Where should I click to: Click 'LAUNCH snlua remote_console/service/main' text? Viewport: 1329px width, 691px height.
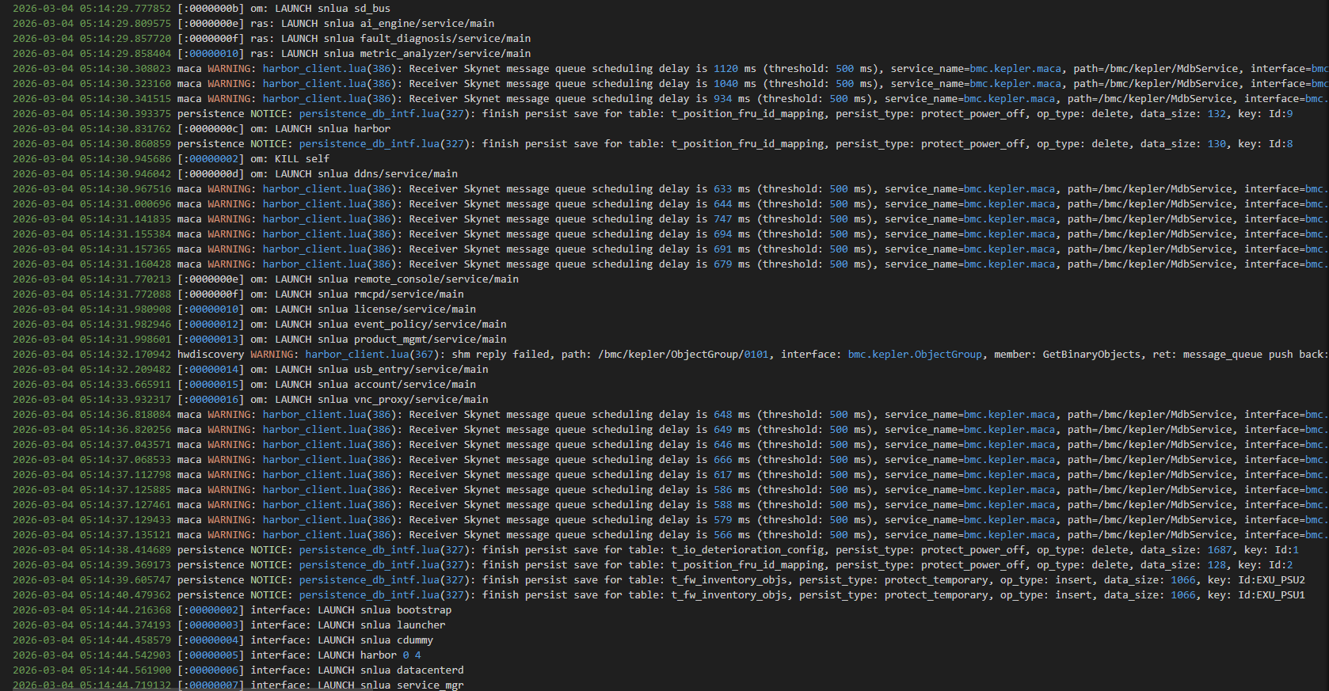point(396,279)
